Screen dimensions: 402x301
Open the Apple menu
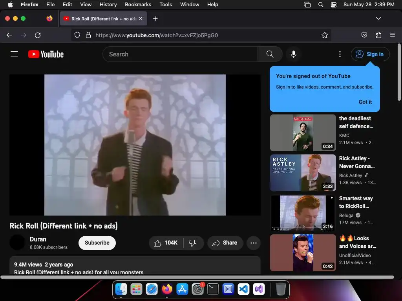point(10,5)
